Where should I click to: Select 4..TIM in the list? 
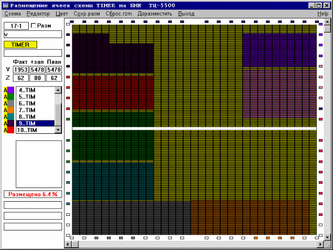coord(35,90)
